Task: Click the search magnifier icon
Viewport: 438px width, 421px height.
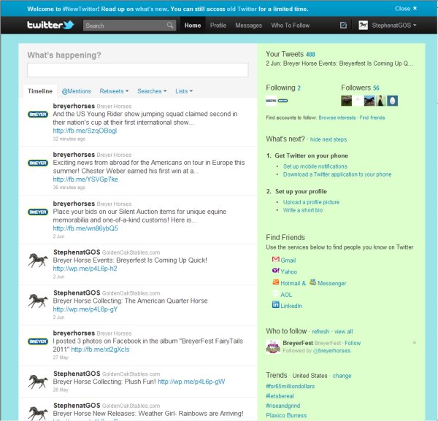Action: (170, 26)
